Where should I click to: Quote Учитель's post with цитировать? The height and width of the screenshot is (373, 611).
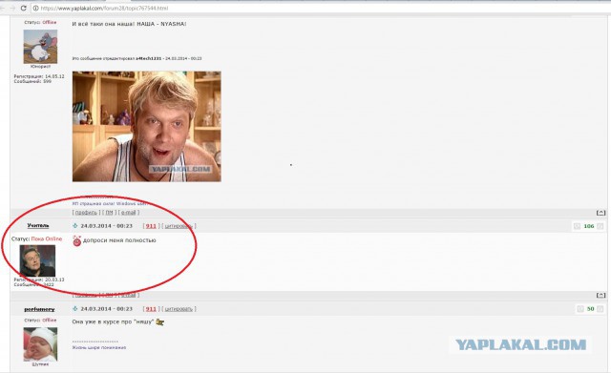[x=179, y=226]
